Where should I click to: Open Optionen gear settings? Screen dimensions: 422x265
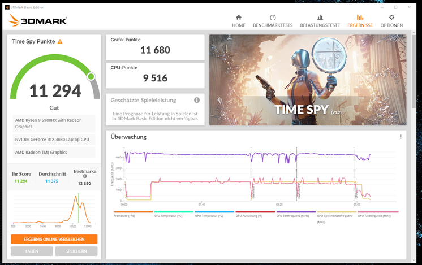click(391, 18)
